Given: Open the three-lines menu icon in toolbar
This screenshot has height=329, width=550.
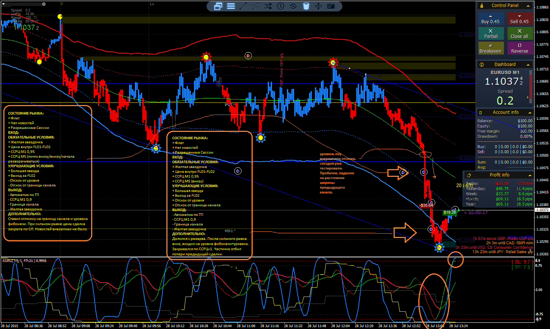Looking at the screenshot, I should 231,6.
